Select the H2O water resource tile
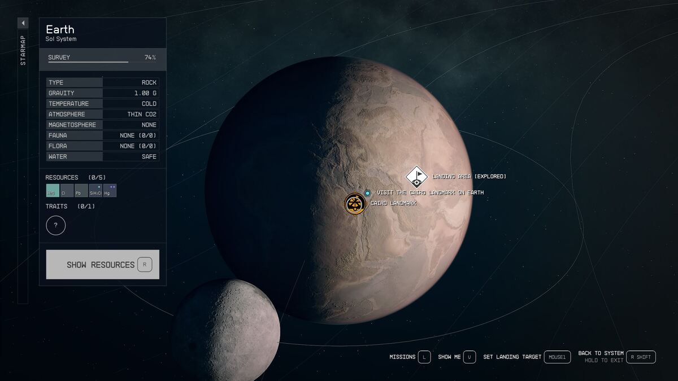Image resolution: width=678 pixels, height=381 pixels. 53,191
